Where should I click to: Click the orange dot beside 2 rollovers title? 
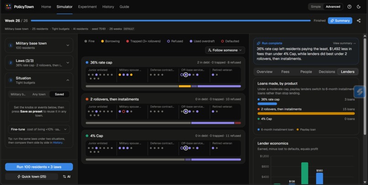[x=87, y=99]
